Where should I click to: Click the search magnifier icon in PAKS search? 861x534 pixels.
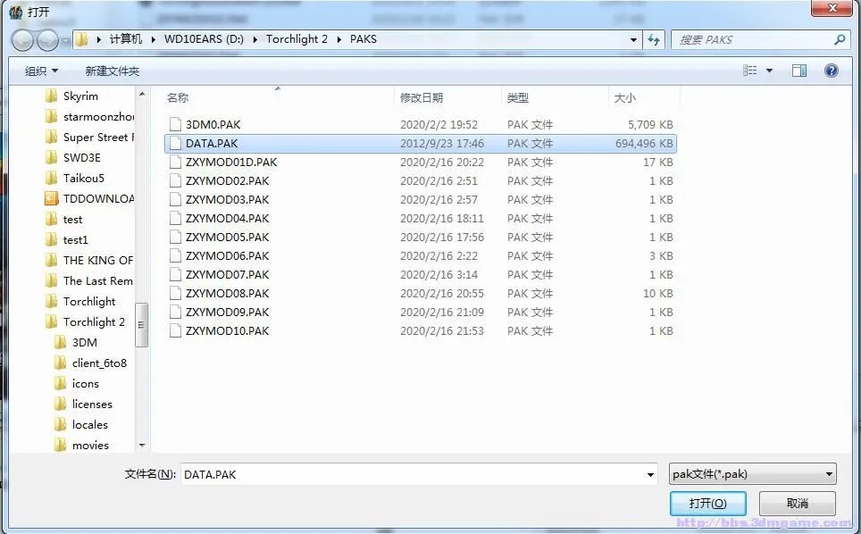(839, 40)
